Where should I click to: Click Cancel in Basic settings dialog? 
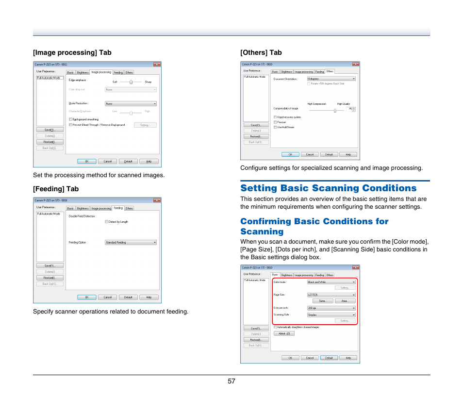310,358
